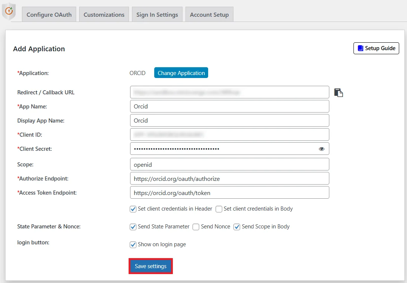Enable the Send Nonce option
Image resolution: width=407 pixels, height=283 pixels.
point(196,227)
